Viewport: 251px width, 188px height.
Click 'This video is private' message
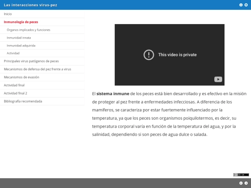178,55
